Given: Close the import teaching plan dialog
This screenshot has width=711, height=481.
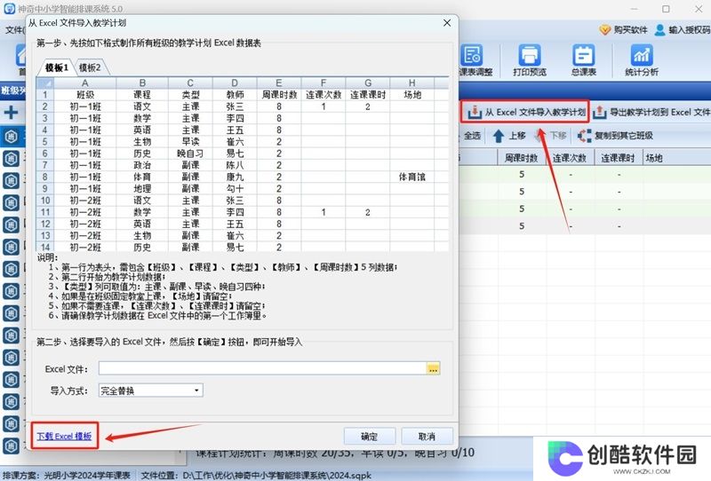Looking at the screenshot, I should coord(447,23).
